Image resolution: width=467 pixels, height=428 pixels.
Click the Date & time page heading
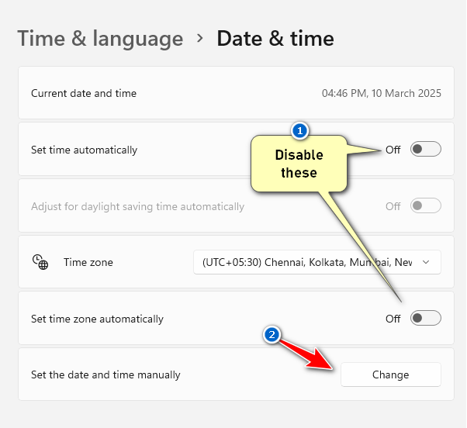pos(275,38)
